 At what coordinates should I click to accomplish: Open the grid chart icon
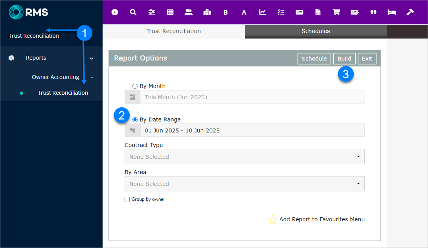pos(170,12)
